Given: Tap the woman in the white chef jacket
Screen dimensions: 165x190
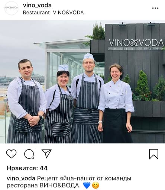Looking at the screenshot, I should [116, 104].
